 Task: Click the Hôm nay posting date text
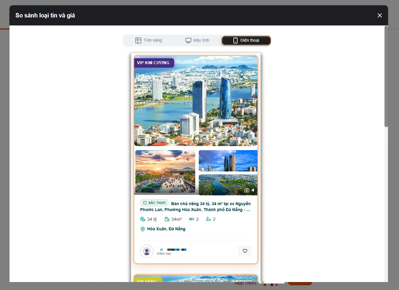click(x=164, y=254)
